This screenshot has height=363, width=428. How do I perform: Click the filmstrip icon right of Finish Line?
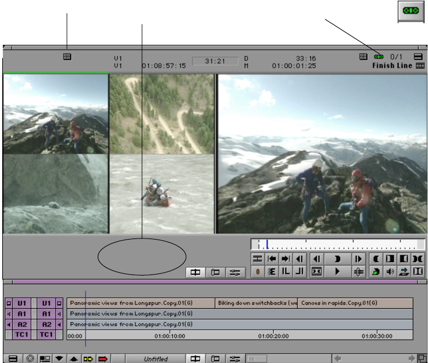tap(420, 66)
